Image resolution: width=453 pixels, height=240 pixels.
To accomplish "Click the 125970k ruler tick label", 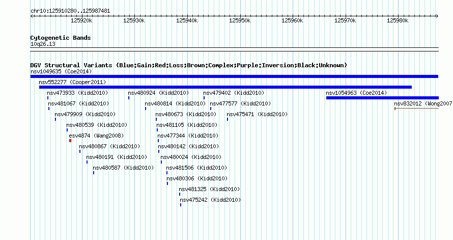I will (x=345, y=20).
